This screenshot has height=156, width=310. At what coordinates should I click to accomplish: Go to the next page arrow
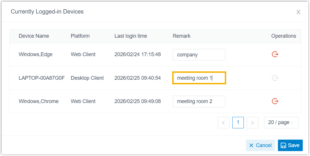[252, 123]
